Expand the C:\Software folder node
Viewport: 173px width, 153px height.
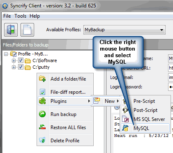(14, 60)
